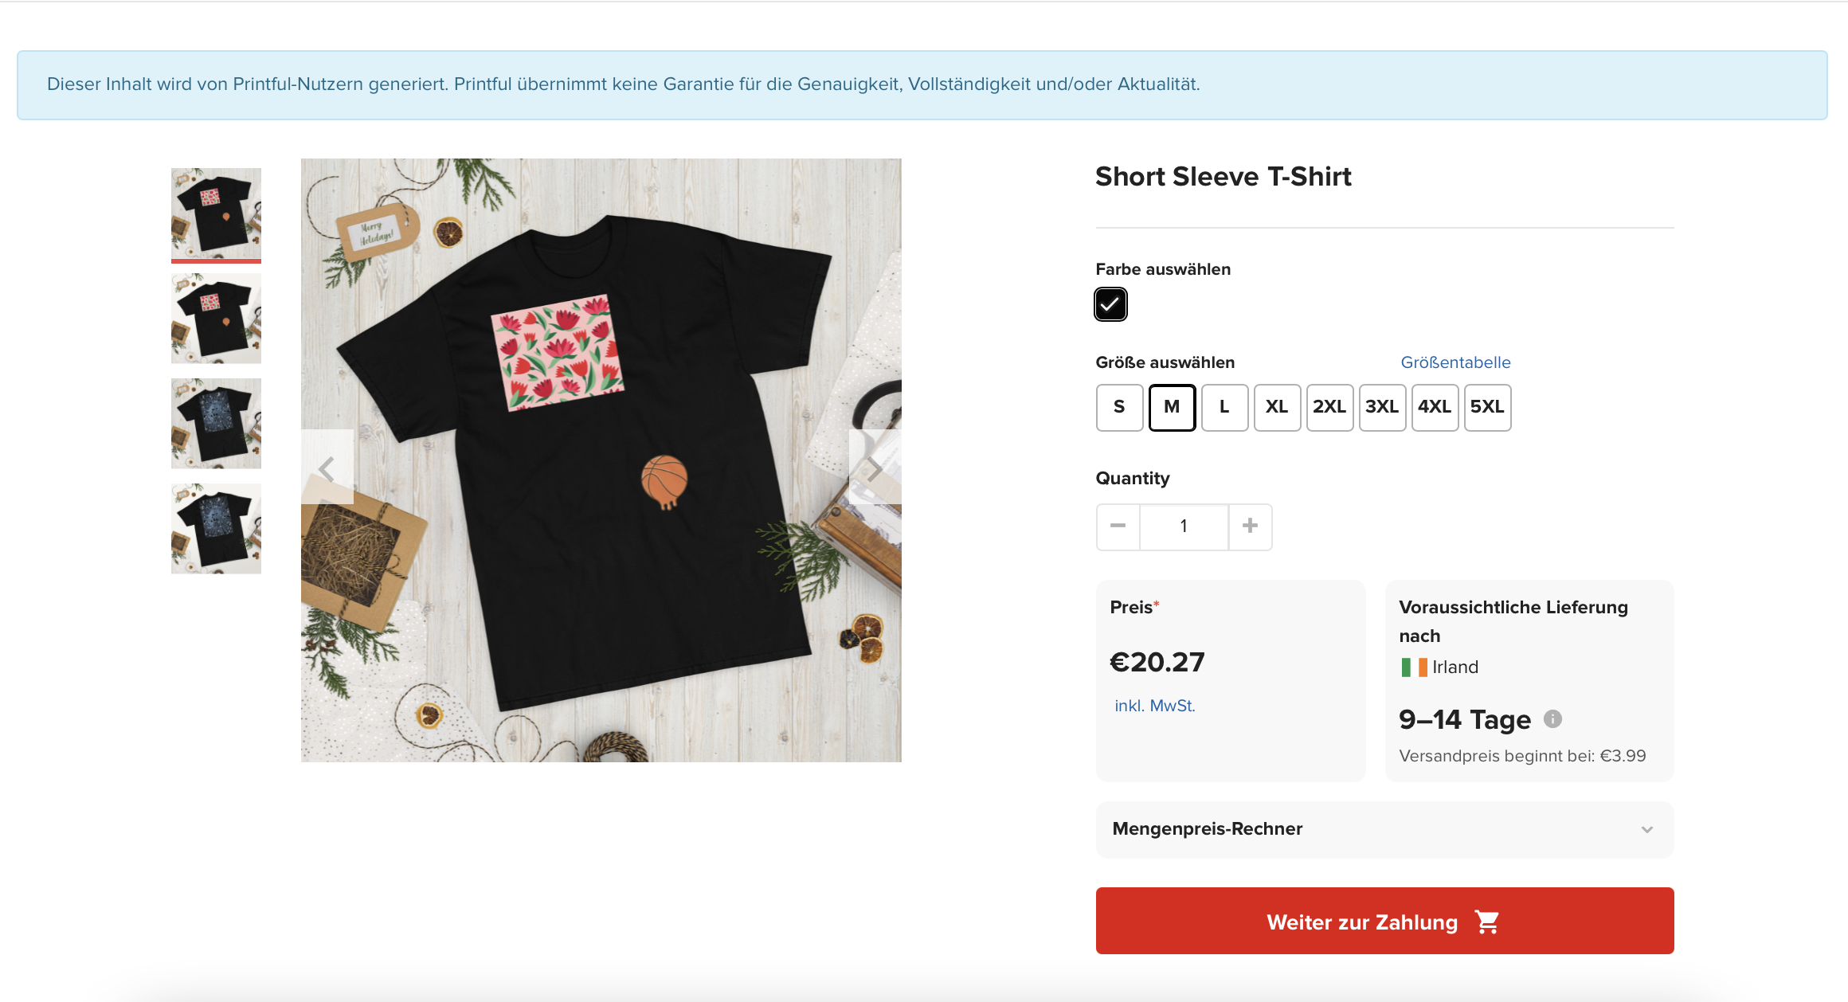
Task: Increase quantity with plus icon
Action: (x=1250, y=526)
